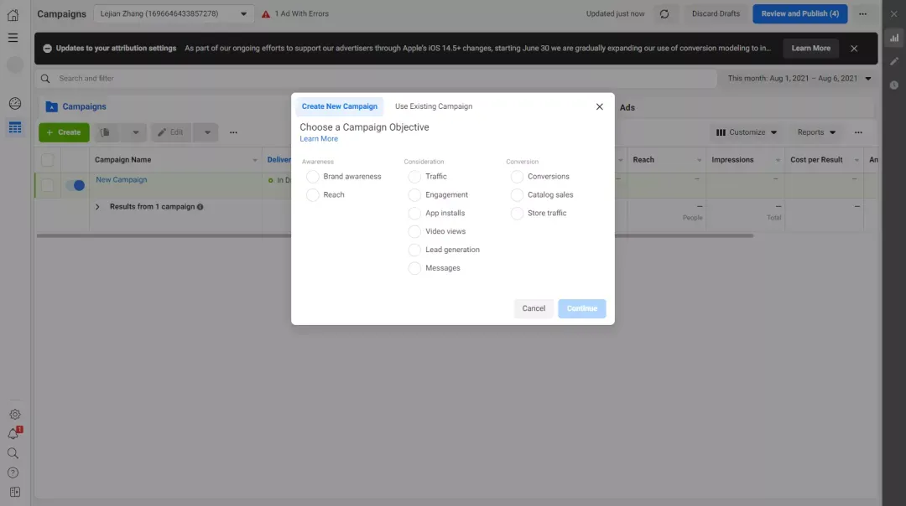Click the right rail close X icon
906x506 pixels.
tap(894, 14)
